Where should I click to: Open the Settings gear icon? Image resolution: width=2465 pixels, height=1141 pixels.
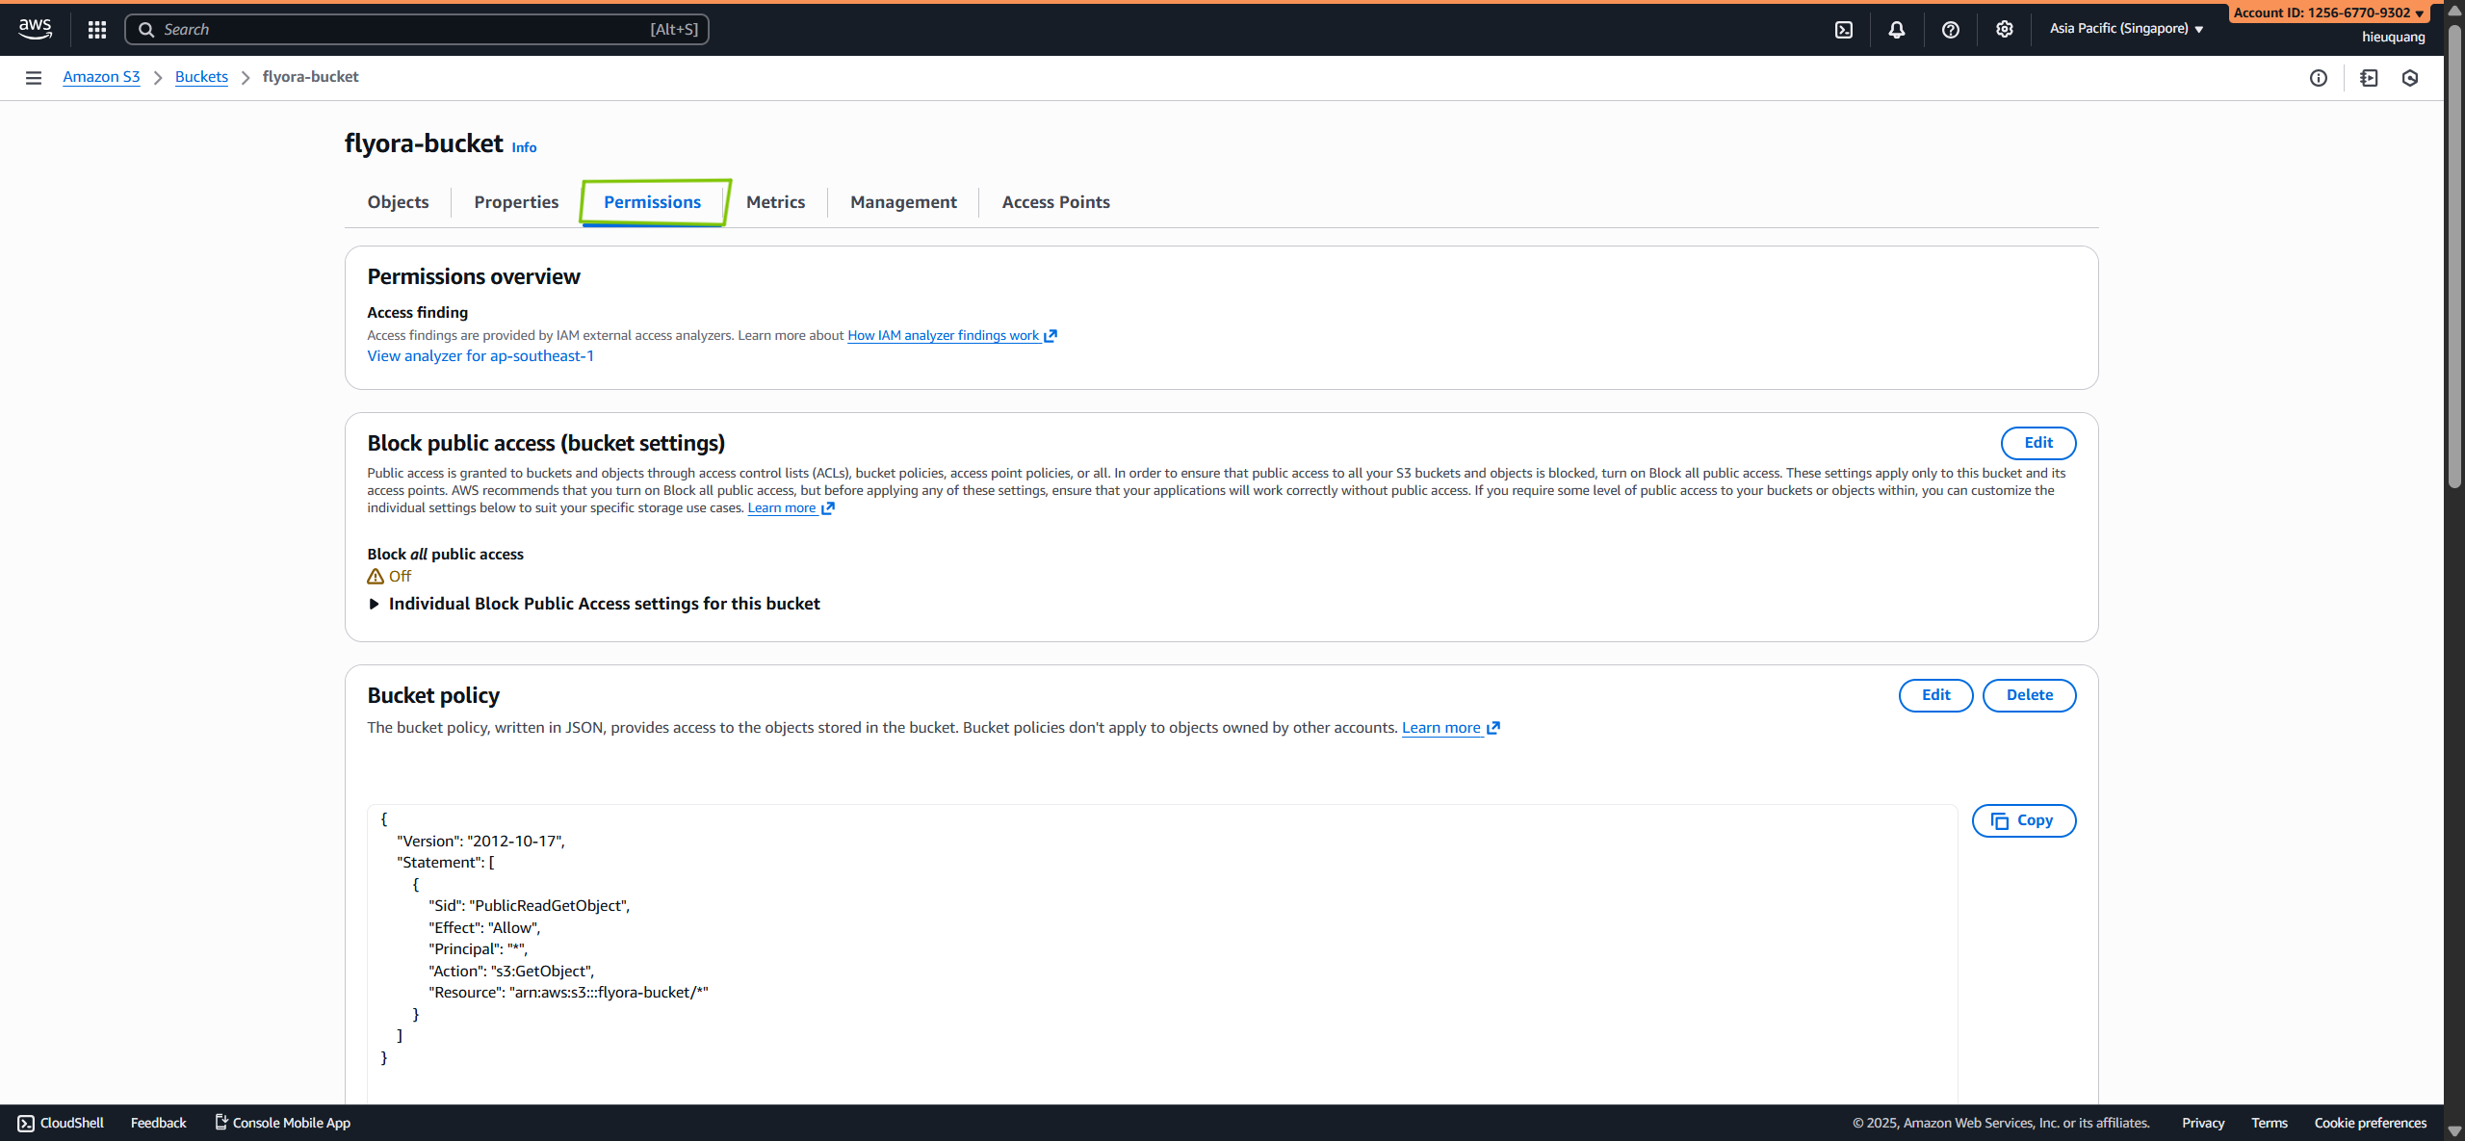click(2004, 29)
